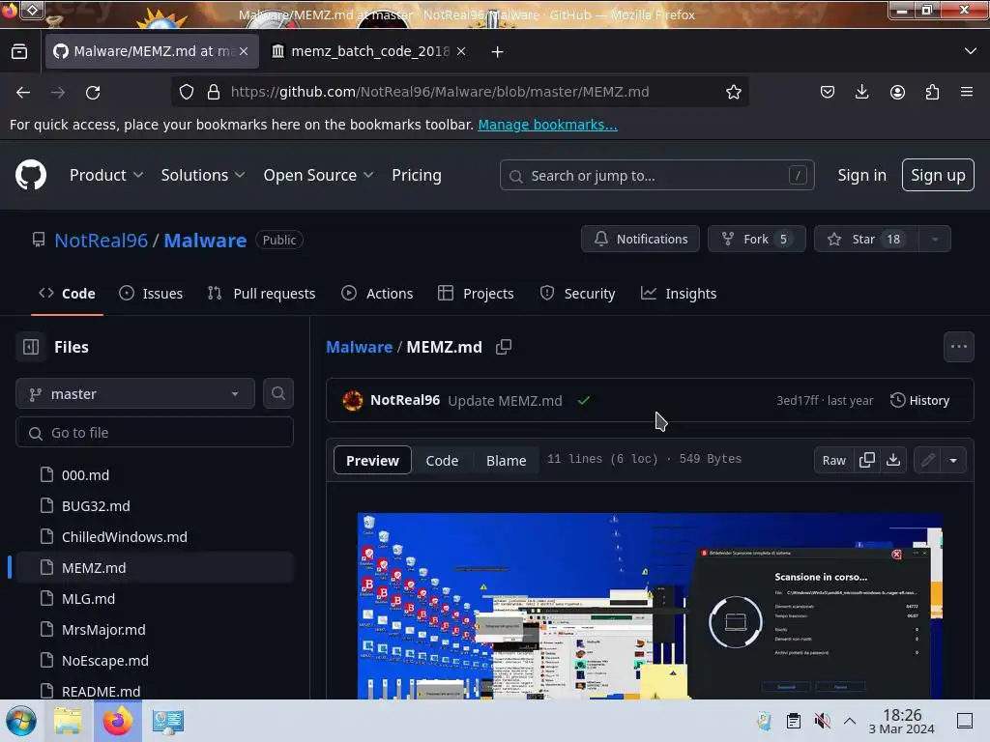Open the Pull requests tab
Image resolution: width=990 pixels, height=742 pixels.
(x=261, y=294)
